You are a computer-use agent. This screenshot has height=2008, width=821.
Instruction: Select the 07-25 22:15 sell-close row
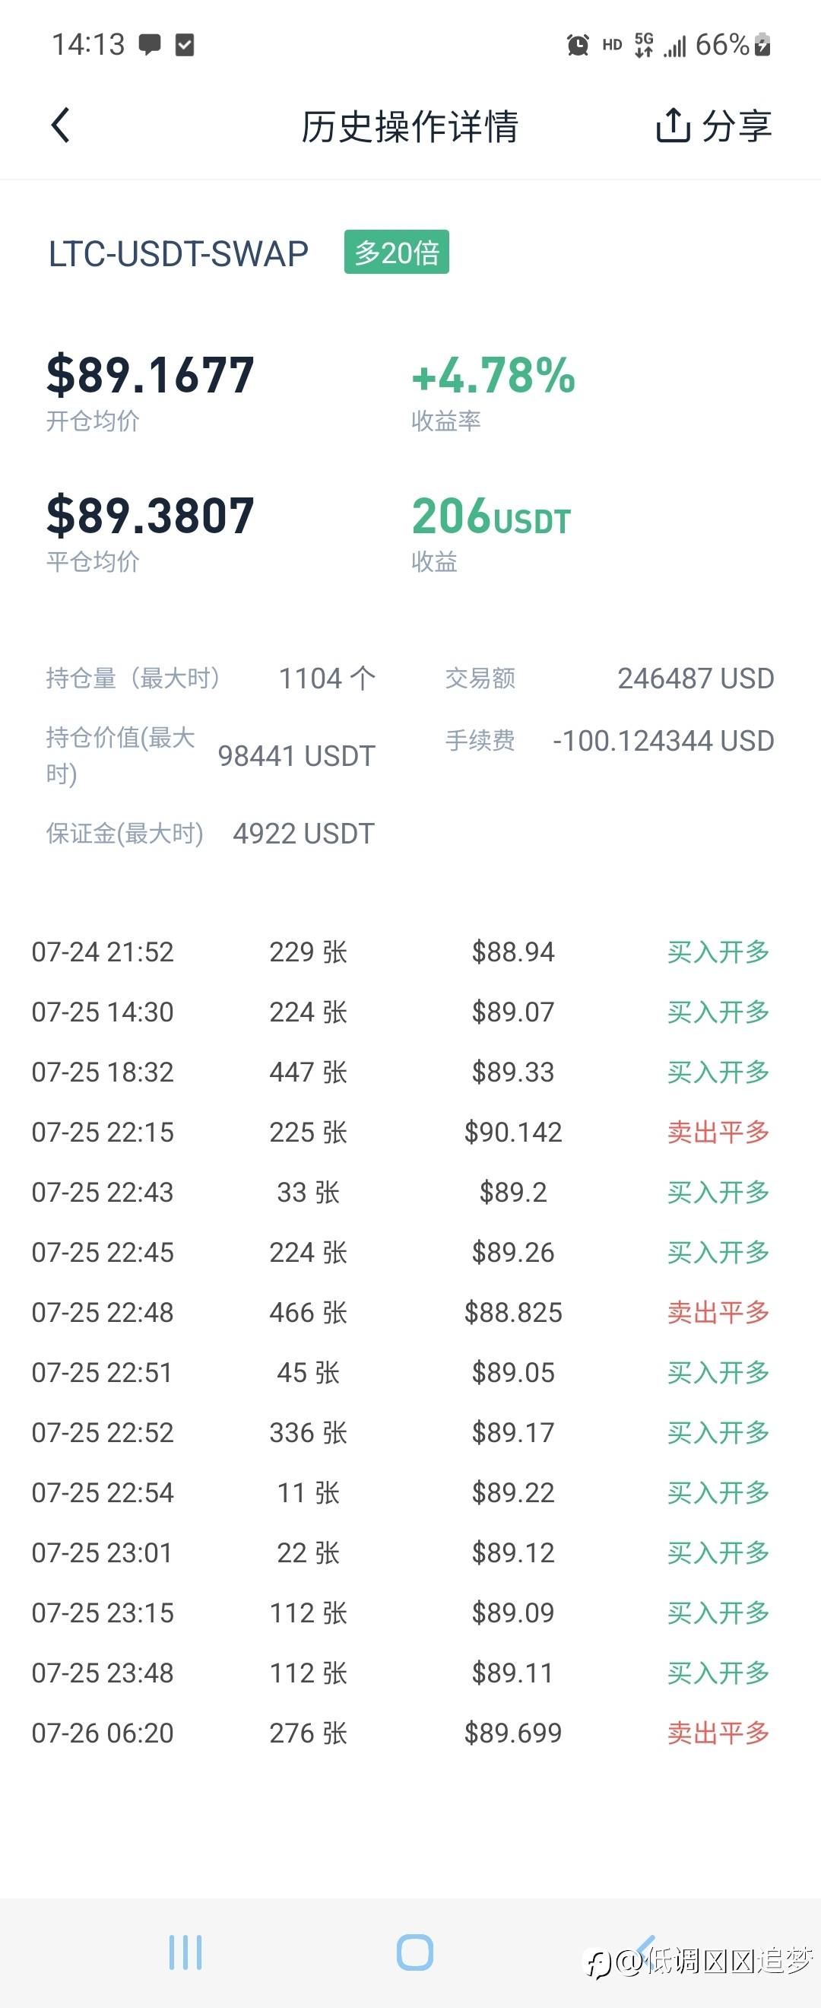pyautogui.click(x=401, y=1132)
